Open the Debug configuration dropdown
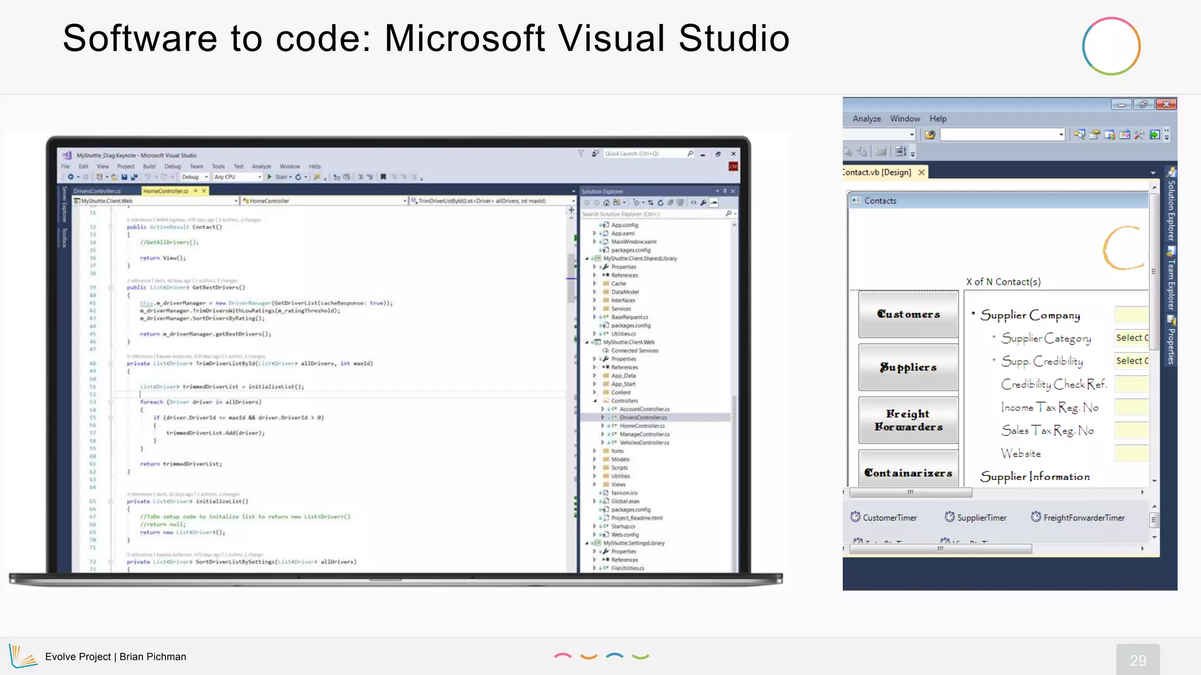 tap(195, 177)
